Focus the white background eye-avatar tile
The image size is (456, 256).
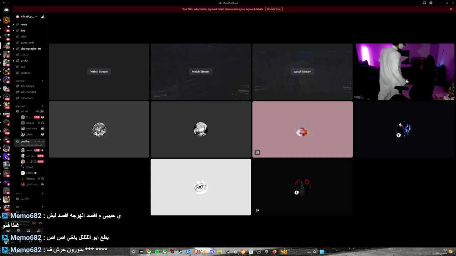tap(201, 187)
